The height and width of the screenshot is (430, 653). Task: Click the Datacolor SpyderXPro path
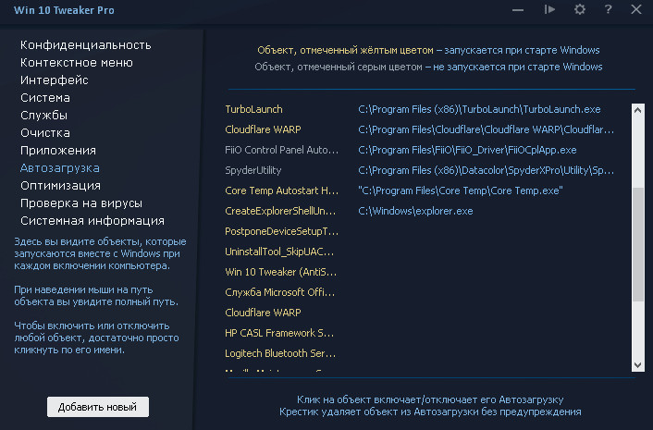[486, 170]
